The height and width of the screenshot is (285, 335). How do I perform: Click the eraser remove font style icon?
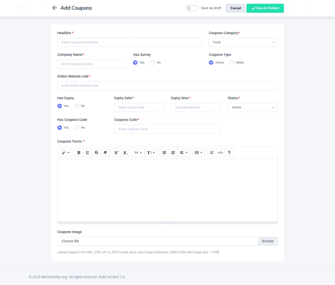tap(105, 153)
